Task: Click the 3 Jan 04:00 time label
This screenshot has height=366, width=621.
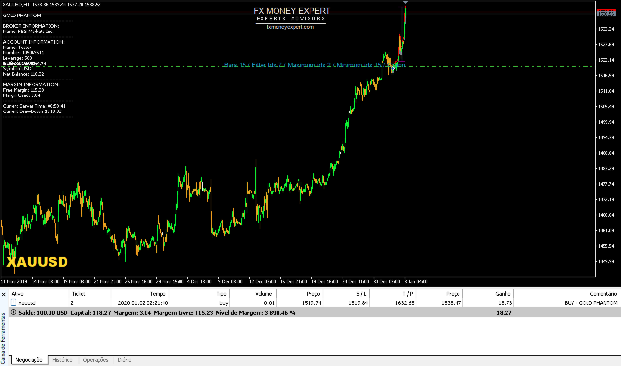Action: (416, 281)
